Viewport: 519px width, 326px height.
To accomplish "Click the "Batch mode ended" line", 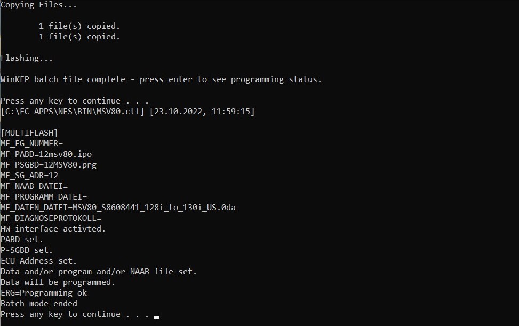I will tap(39, 304).
